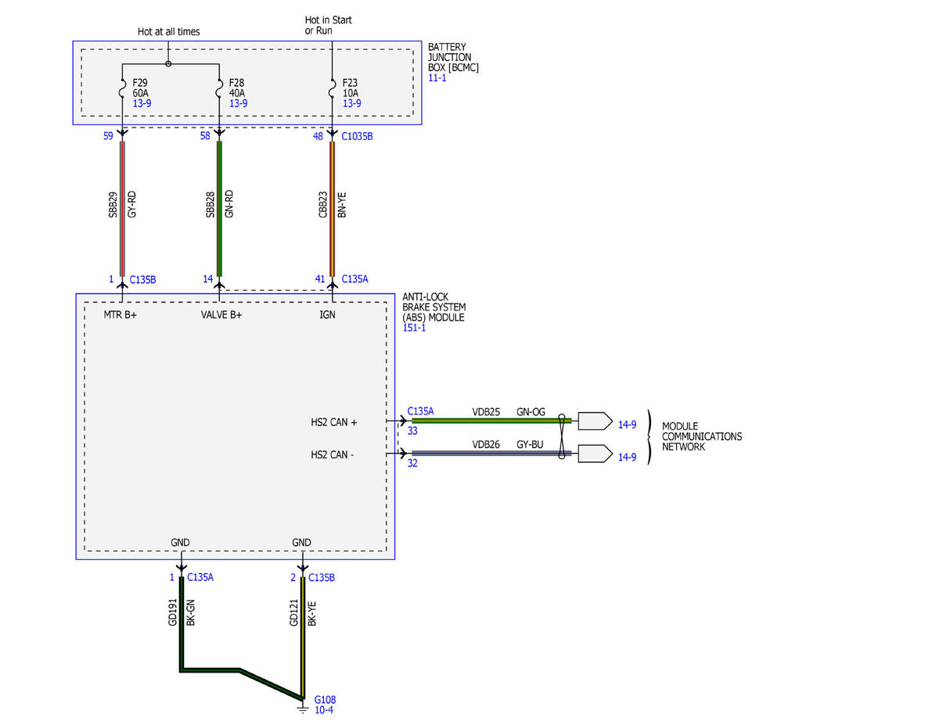Click the HS2 CAN - off-page arrow symbol
The height and width of the screenshot is (725, 939).
tap(595, 453)
